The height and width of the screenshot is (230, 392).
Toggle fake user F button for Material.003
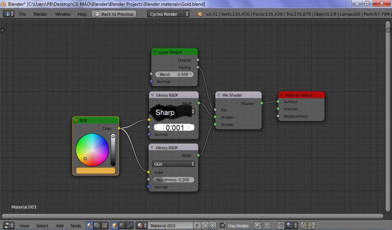197,226
